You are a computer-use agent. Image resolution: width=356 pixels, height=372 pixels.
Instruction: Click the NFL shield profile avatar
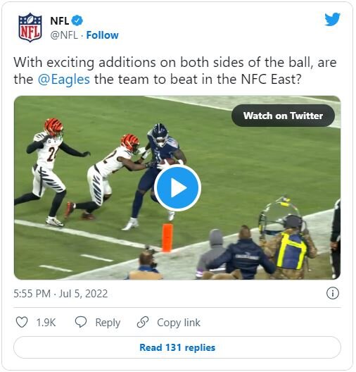pos(30,27)
